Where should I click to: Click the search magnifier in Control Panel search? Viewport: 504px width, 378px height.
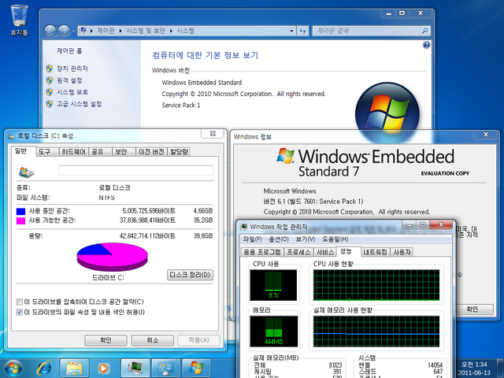424,31
